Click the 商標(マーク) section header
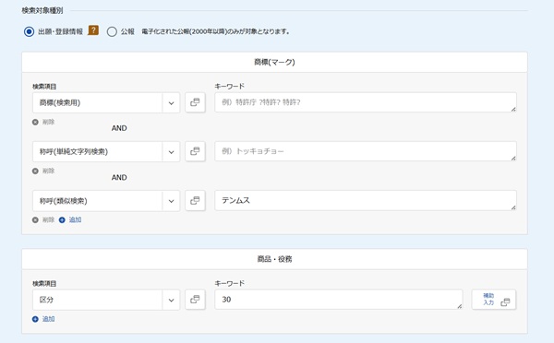 (274, 62)
